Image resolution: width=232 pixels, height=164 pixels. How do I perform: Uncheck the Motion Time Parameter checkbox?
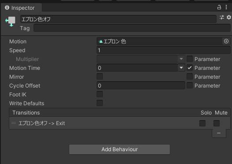190,68
